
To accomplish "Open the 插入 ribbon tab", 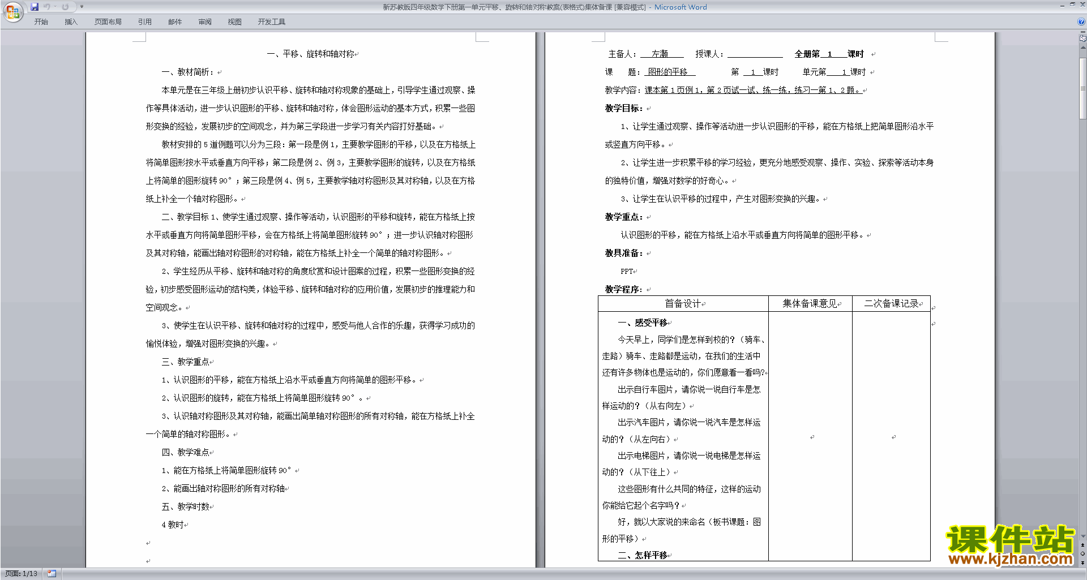I will pos(71,22).
